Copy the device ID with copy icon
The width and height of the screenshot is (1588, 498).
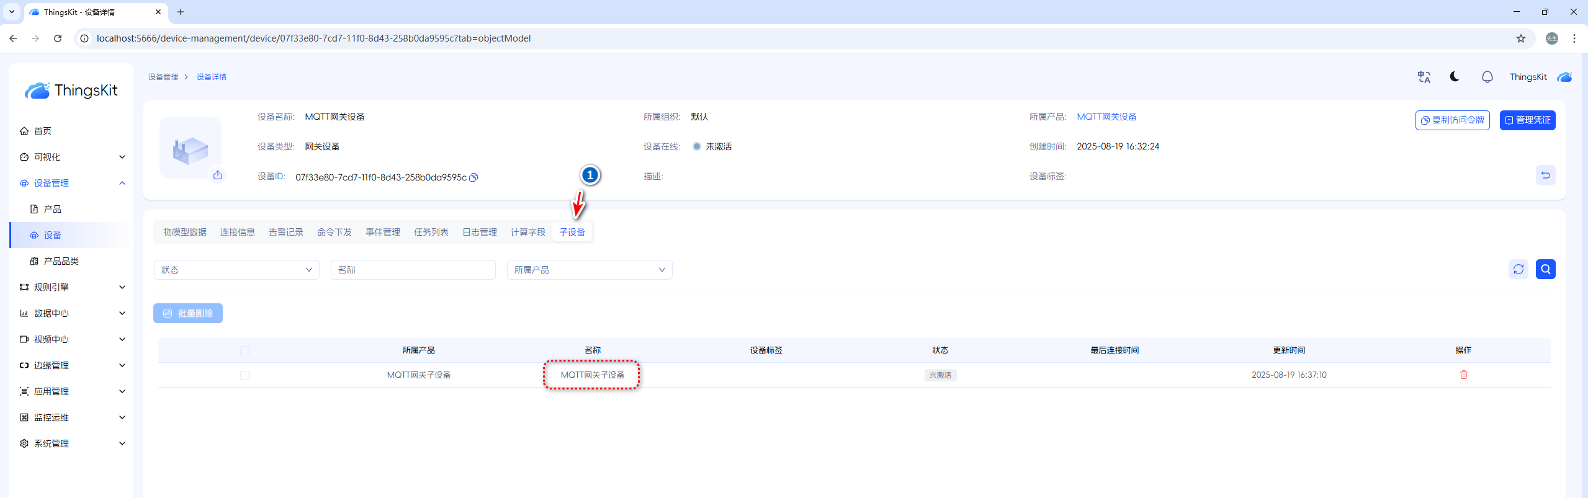(x=473, y=177)
